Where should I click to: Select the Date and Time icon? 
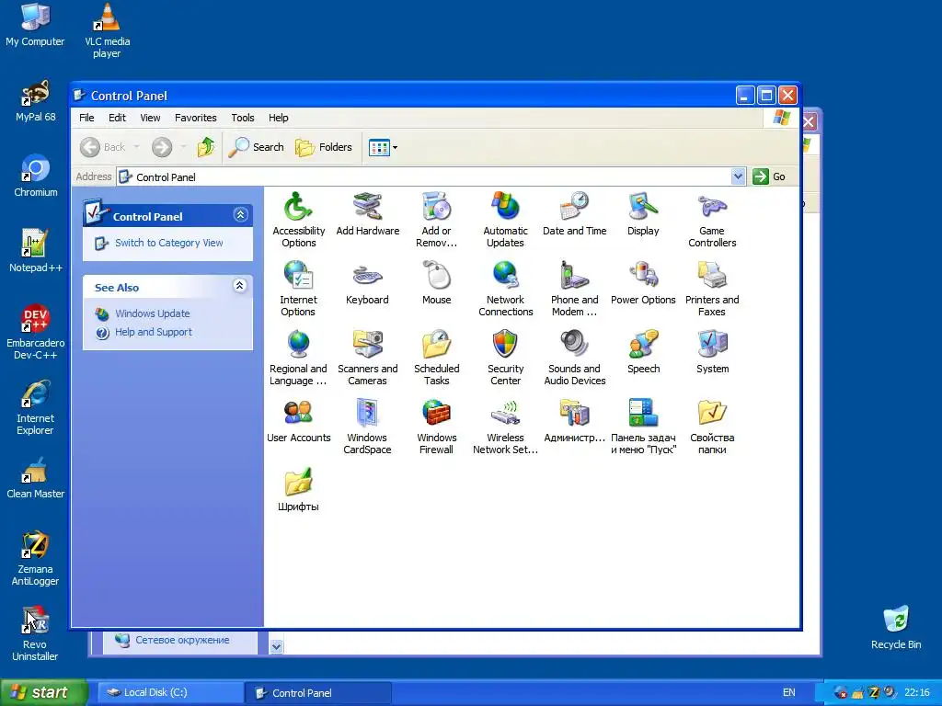[x=574, y=207]
